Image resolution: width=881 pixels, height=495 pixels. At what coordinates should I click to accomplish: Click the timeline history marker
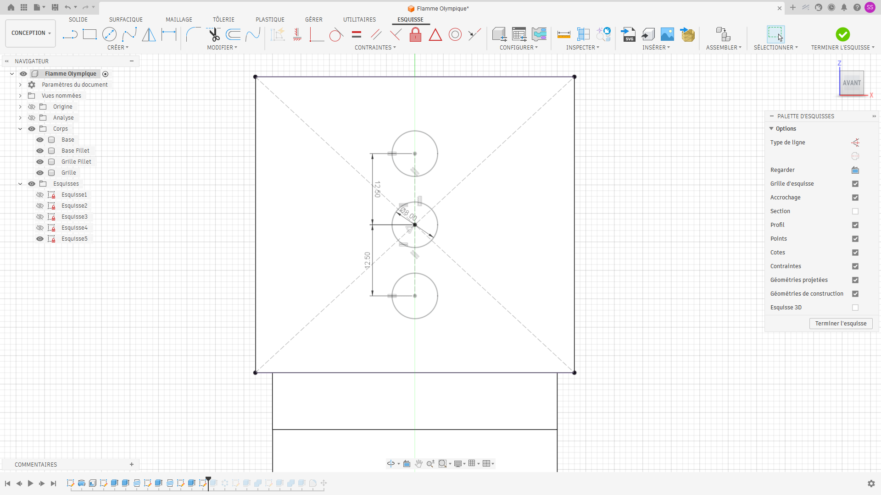[208, 483]
